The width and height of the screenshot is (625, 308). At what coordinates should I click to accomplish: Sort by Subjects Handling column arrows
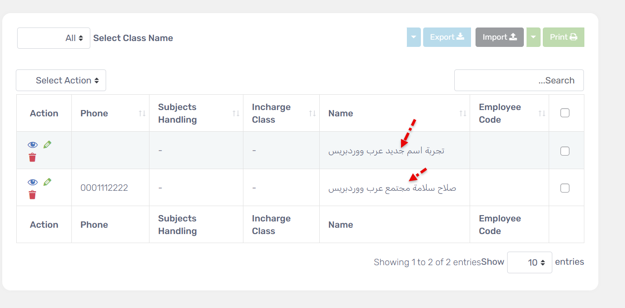[236, 113]
